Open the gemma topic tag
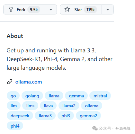Image resolution: width=135 pixels, height=134 pixels. [76, 96]
